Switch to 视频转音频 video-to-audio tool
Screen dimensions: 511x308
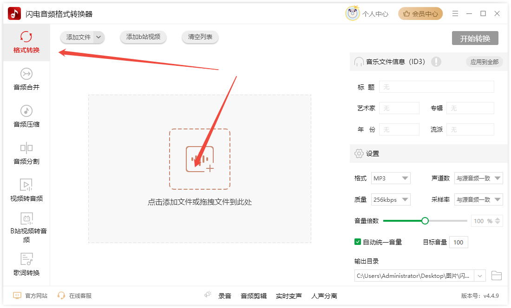point(26,191)
